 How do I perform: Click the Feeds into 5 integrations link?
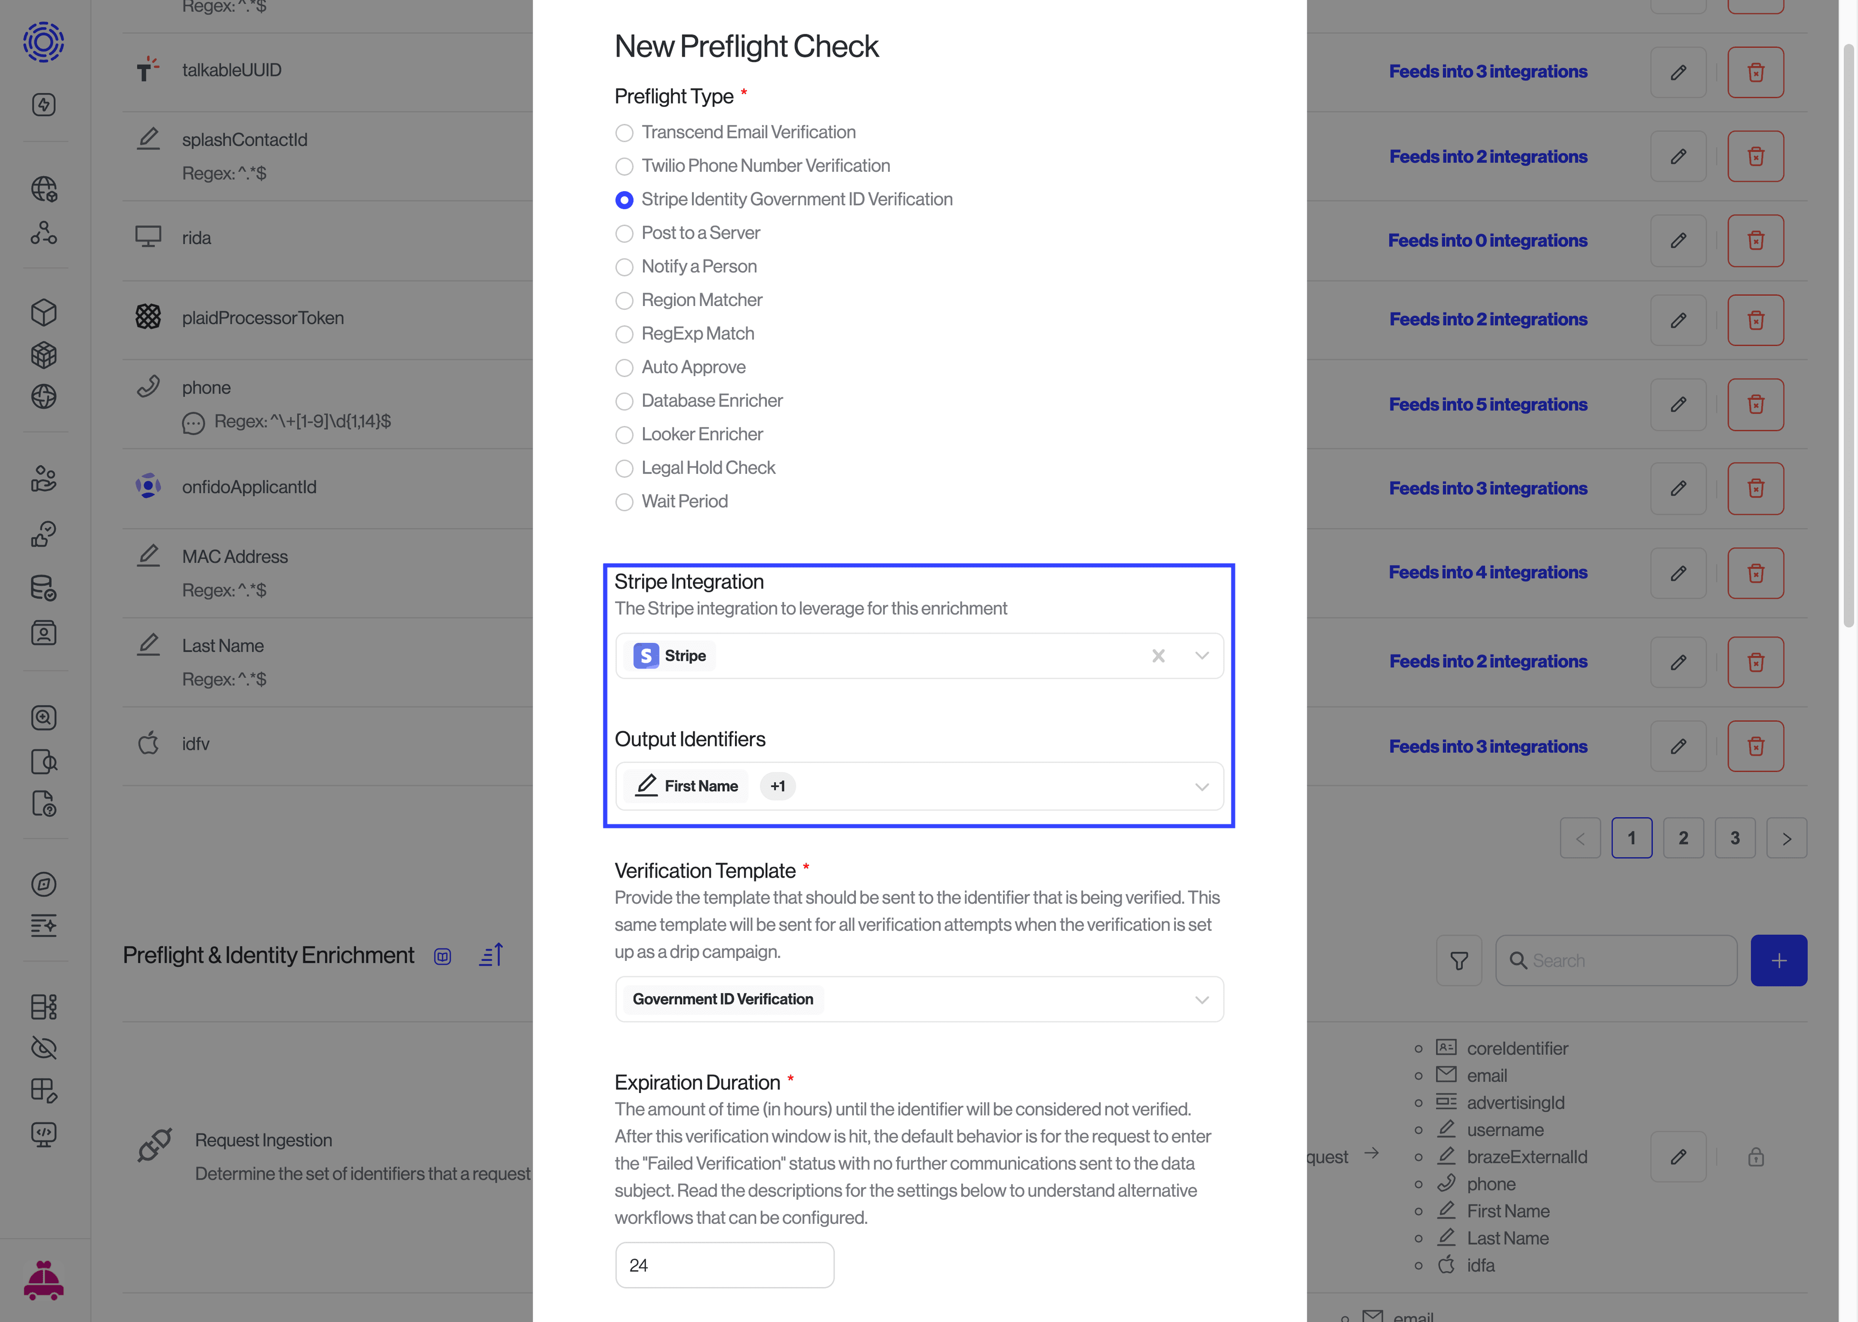[x=1487, y=403]
